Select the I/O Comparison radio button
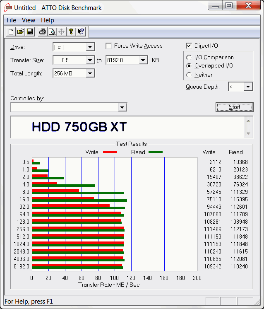The image size is (264, 309). 189,57
